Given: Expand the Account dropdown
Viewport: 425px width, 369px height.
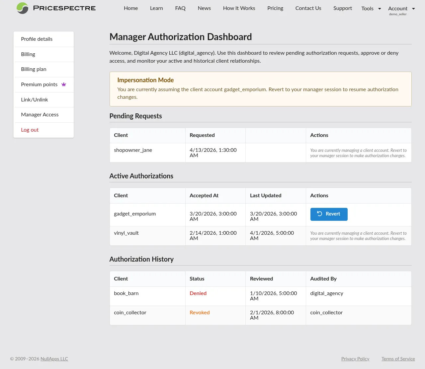Looking at the screenshot, I should 401,8.
